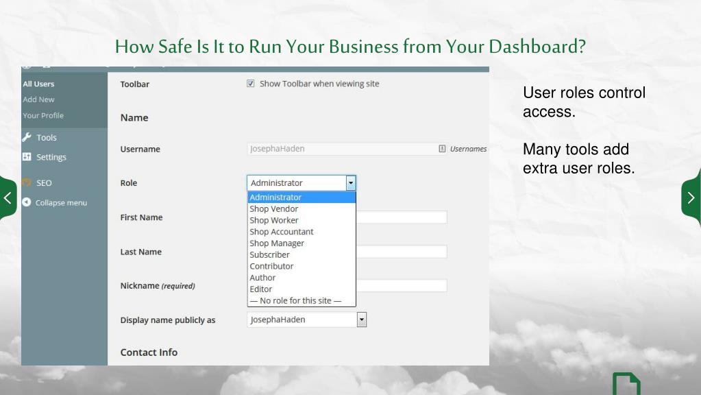Click the First Name input field
The image size is (701, 395).
pos(402,217)
